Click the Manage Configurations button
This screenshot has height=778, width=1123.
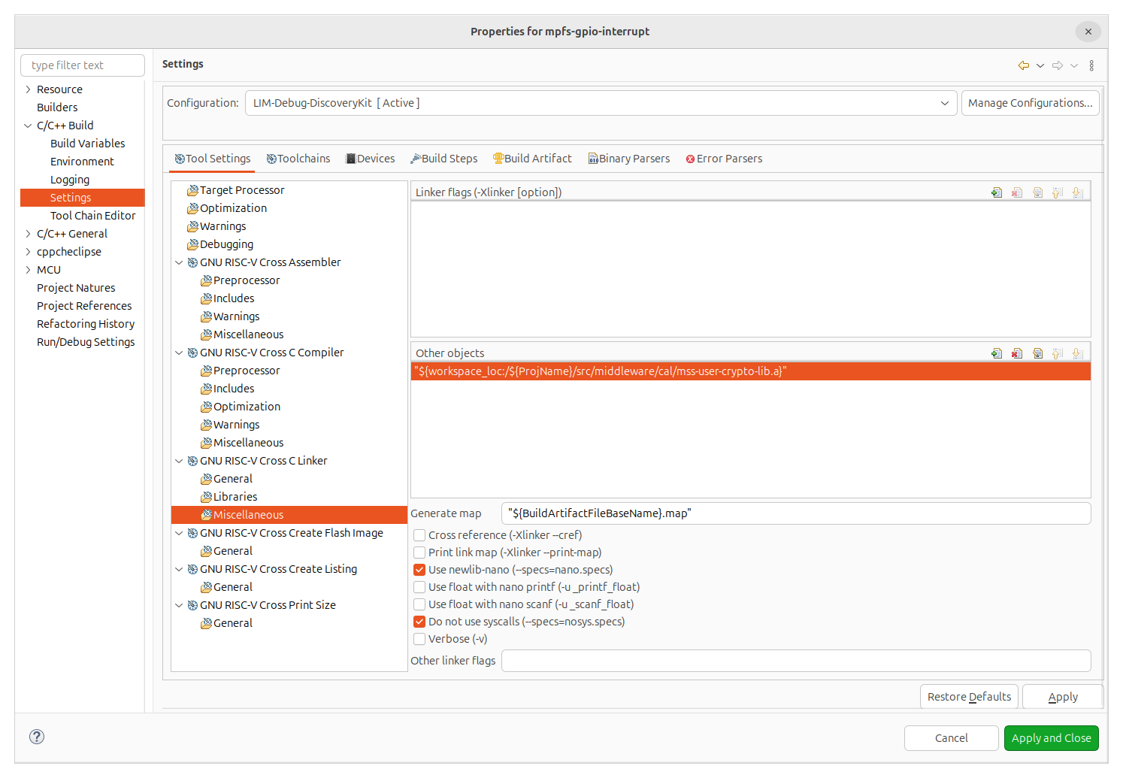pos(1030,103)
